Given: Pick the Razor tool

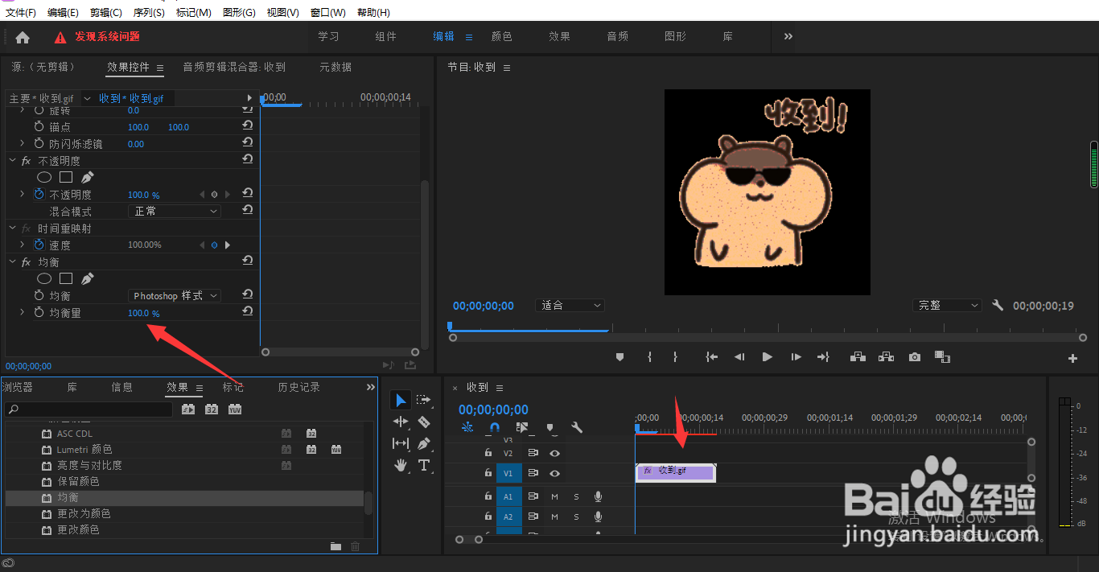Looking at the screenshot, I should (x=424, y=422).
